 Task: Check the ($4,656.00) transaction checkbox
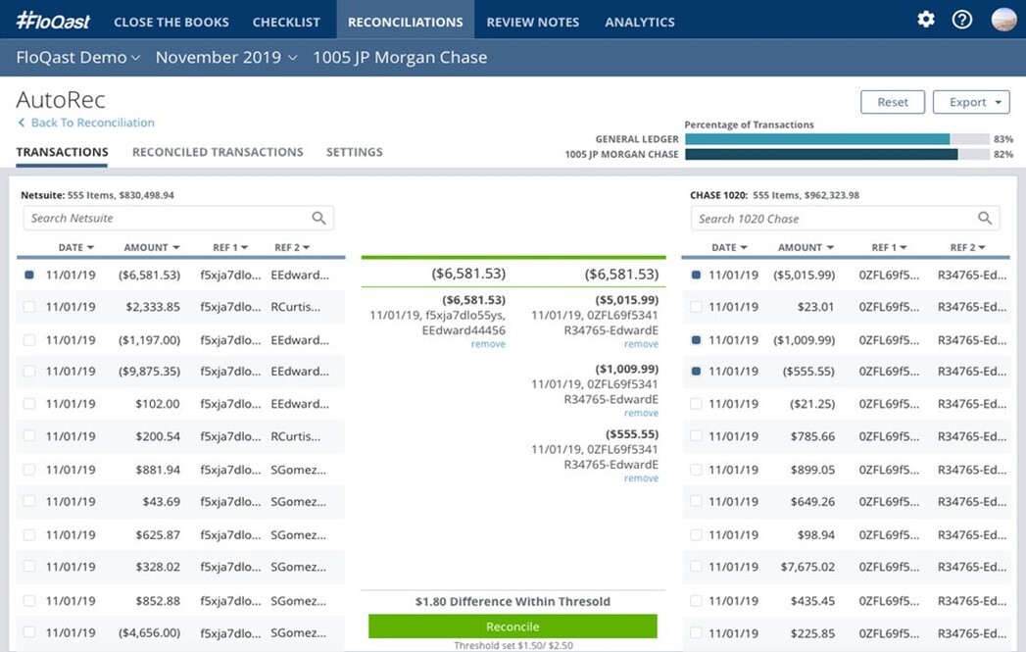(x=27, y=631)
